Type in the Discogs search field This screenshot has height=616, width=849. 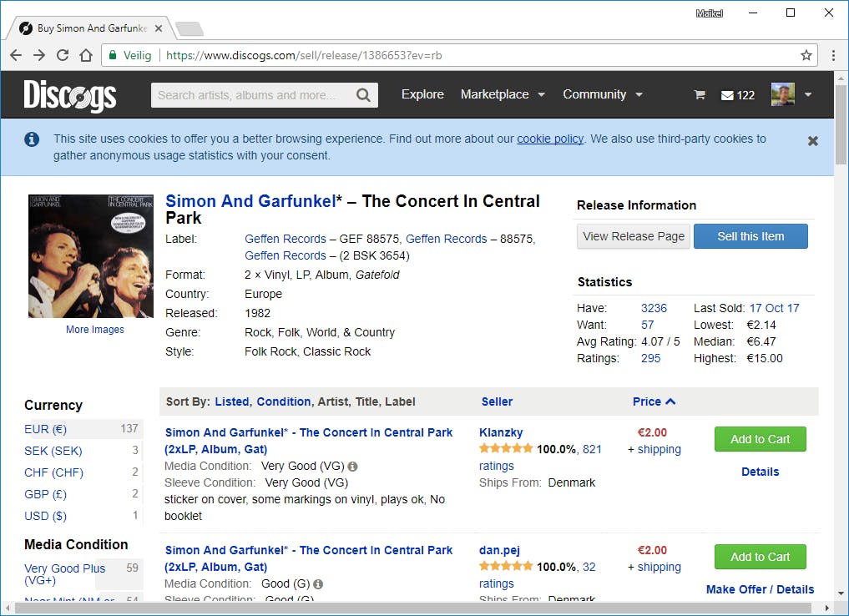point(250,95)
